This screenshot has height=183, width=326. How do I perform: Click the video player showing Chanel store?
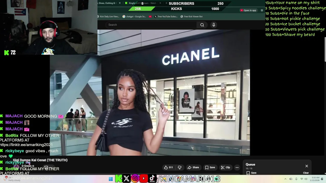click(150, 93)
